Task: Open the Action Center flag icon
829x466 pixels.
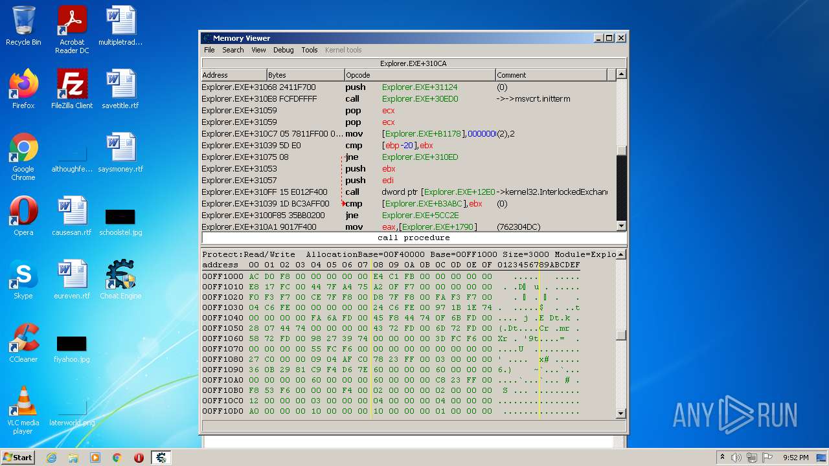Action: [x=767, y=458]
